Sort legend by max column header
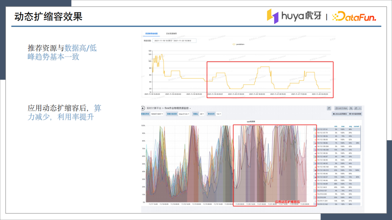This screenshot has width=392, height=220. (343, 126)
